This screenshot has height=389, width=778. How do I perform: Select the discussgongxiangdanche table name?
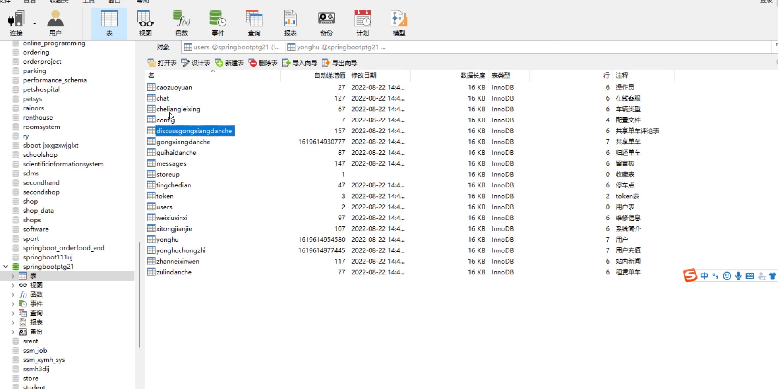tap(194, 131)
